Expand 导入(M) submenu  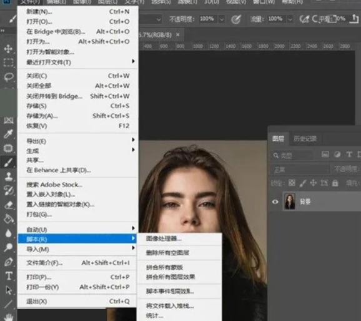coord(78,249)
